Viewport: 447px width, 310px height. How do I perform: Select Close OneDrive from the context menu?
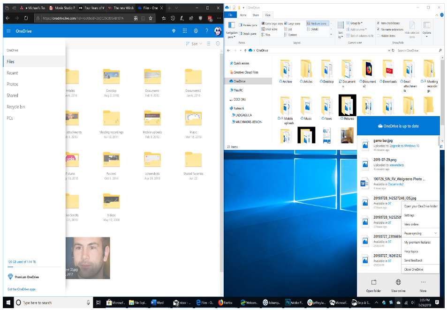click(x=414, y=269)
